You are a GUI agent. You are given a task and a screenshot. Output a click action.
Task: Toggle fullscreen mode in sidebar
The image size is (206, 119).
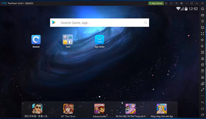click(203, 34)
